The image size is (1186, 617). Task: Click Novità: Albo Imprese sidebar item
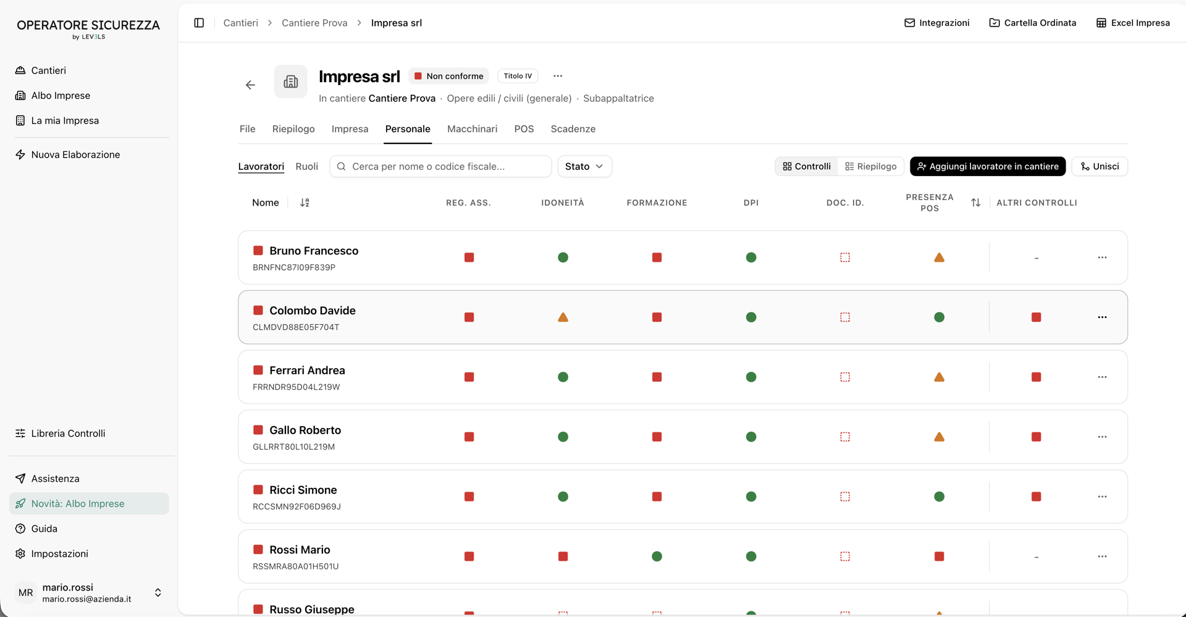(89, 503)
